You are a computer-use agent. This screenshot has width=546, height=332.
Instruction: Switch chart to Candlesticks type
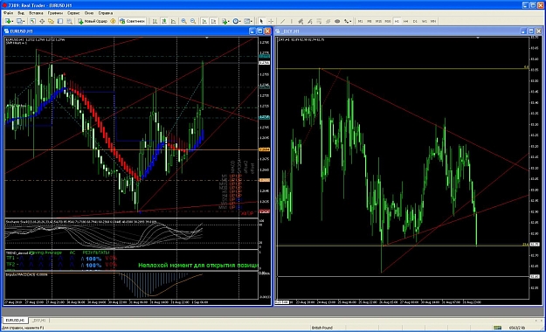[163, 21]
